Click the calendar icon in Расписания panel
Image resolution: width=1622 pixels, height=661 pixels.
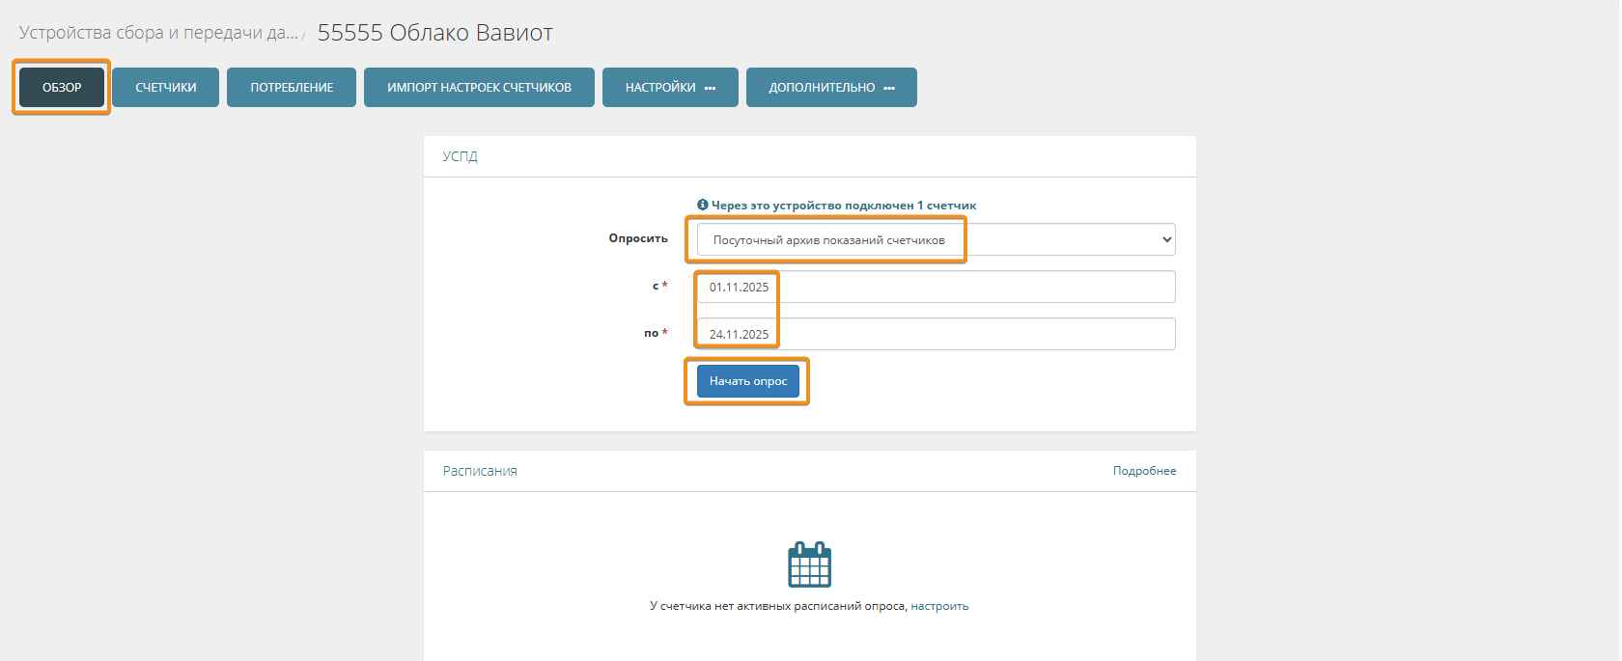pyautogui.click(x=809, y=565)
